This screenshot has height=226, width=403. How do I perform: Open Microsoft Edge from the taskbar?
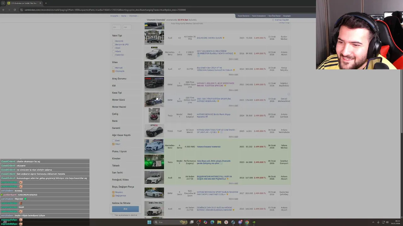[212, 222]
